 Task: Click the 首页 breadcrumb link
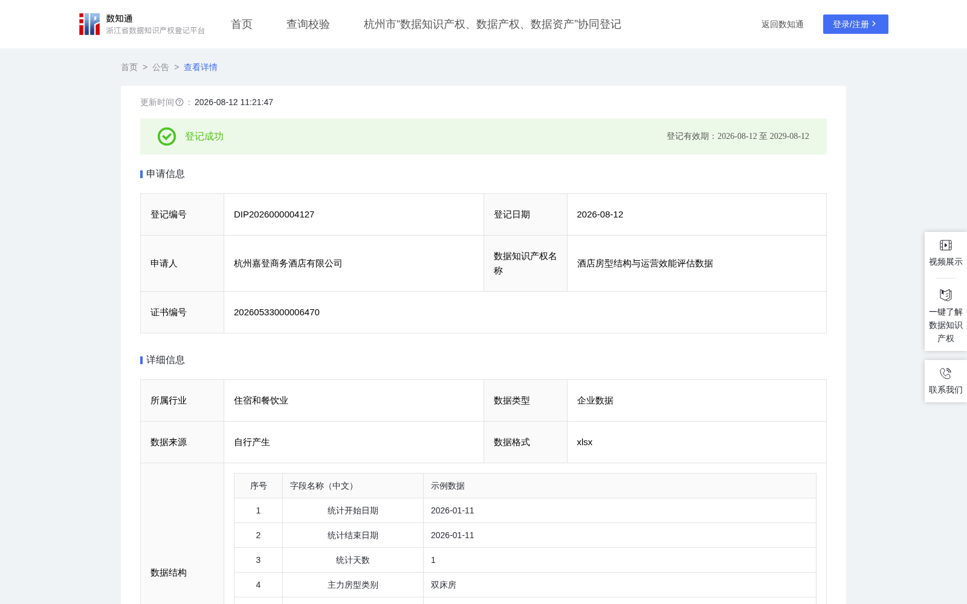(x=129, y=67)
